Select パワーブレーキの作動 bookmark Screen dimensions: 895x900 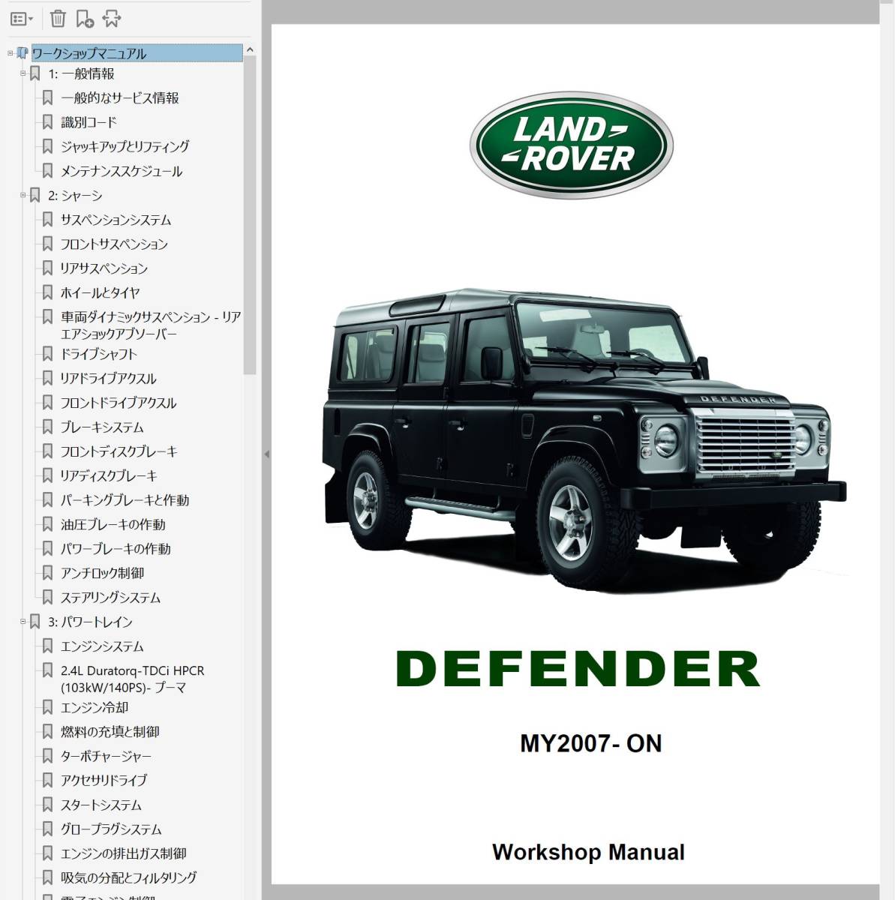pos(116,549)
